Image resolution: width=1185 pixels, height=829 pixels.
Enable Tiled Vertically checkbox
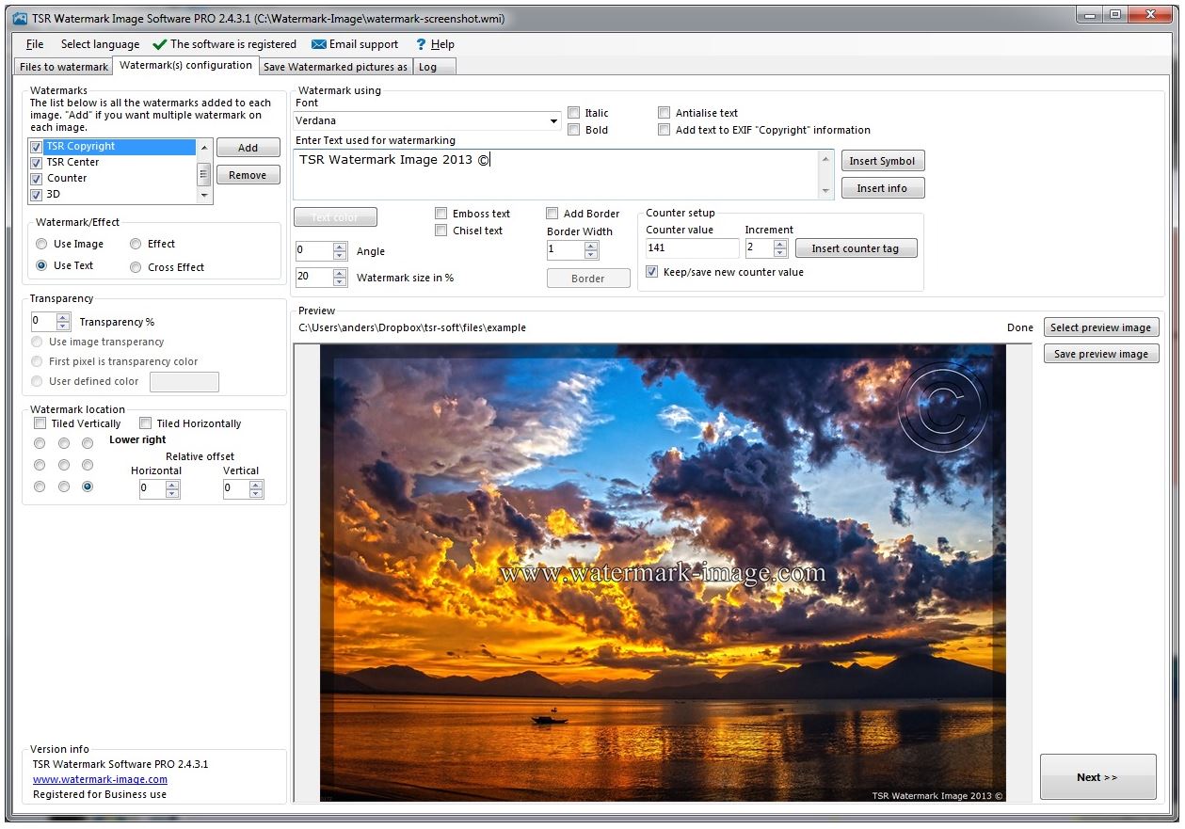tap(40, 423)
